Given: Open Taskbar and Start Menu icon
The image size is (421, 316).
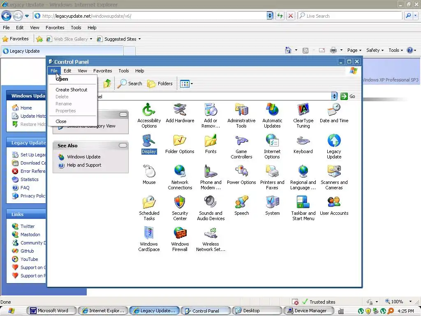Looking at the screenshot, I should [x=303, y=209].
